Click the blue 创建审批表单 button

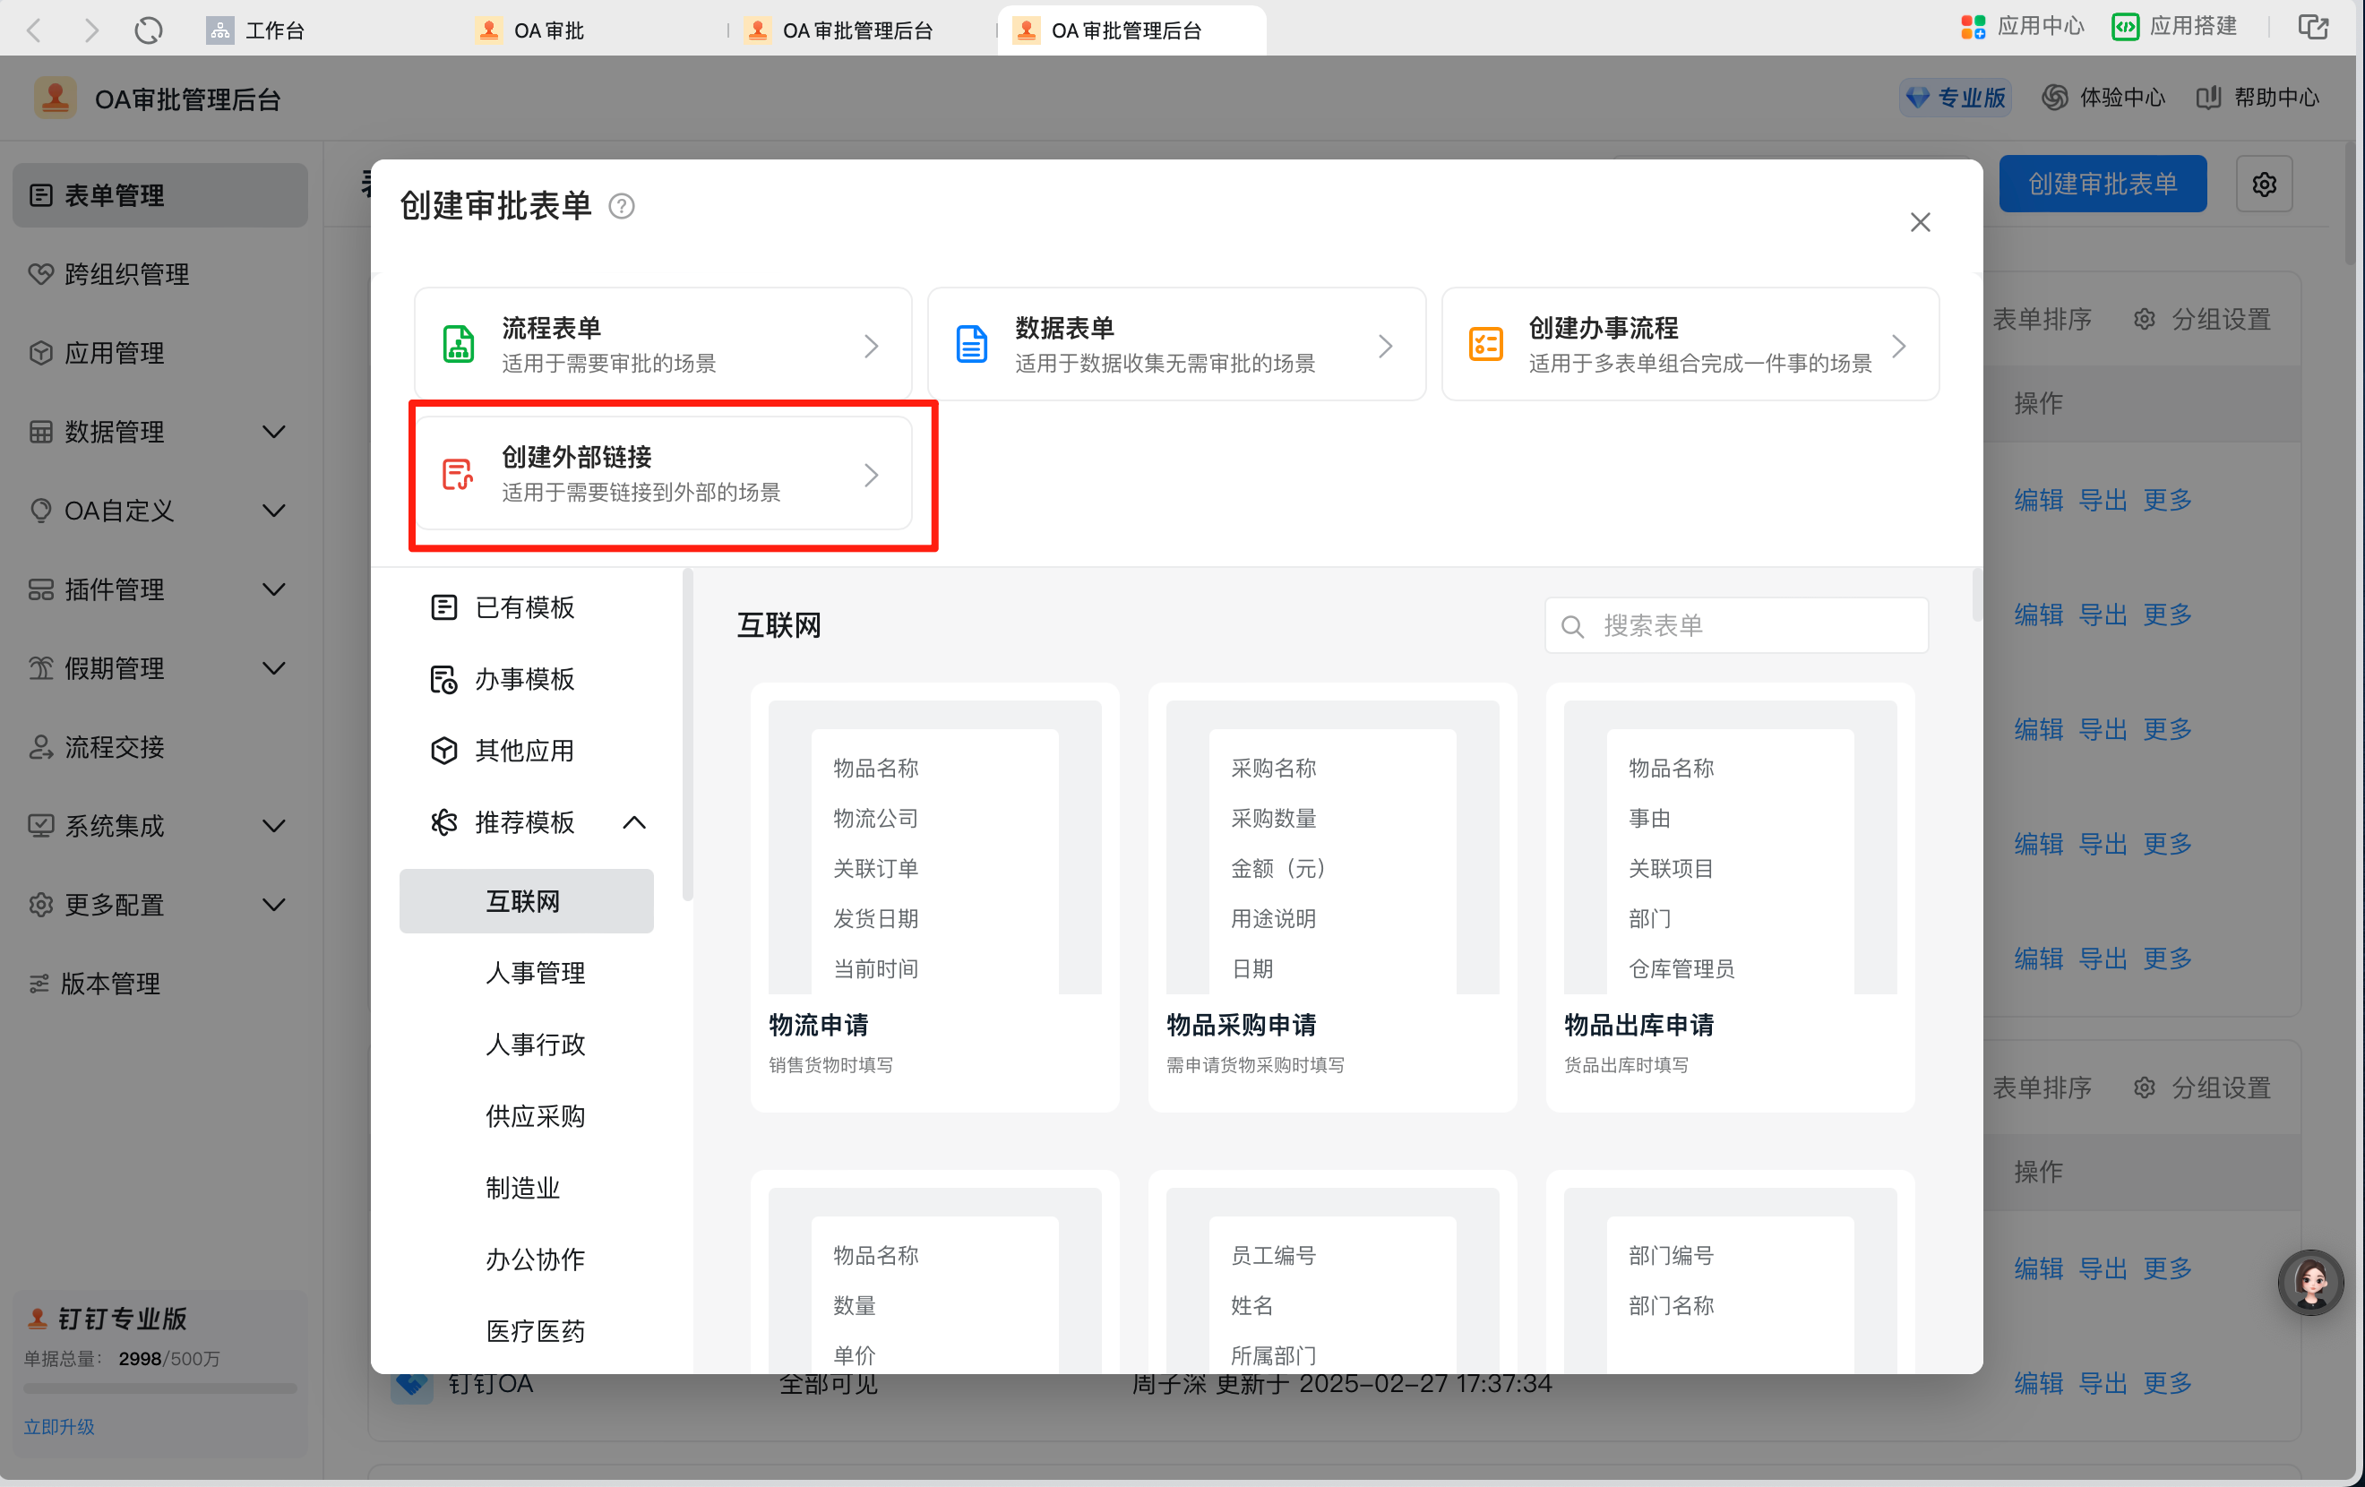coord(2102,184)
